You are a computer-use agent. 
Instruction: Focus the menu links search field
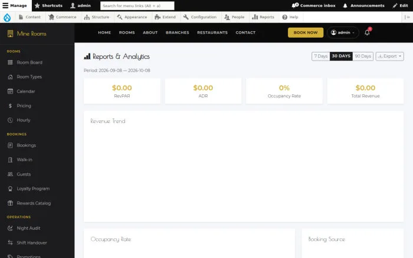pyautogui.click(x=137, y=5)
